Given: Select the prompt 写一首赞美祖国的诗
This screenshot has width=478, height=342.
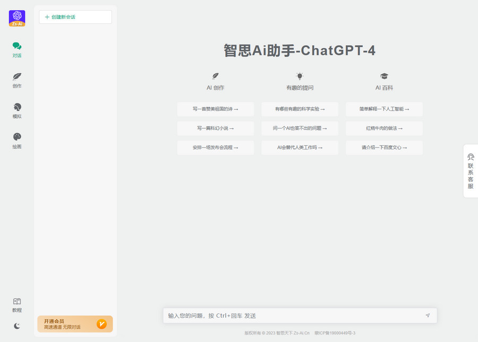Looking at the screenshot, I should tap(215, 109).
